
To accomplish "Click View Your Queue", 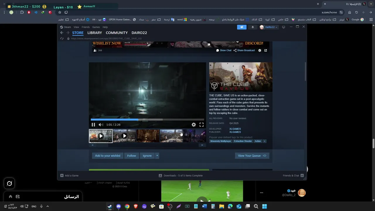I will [252, 156].
